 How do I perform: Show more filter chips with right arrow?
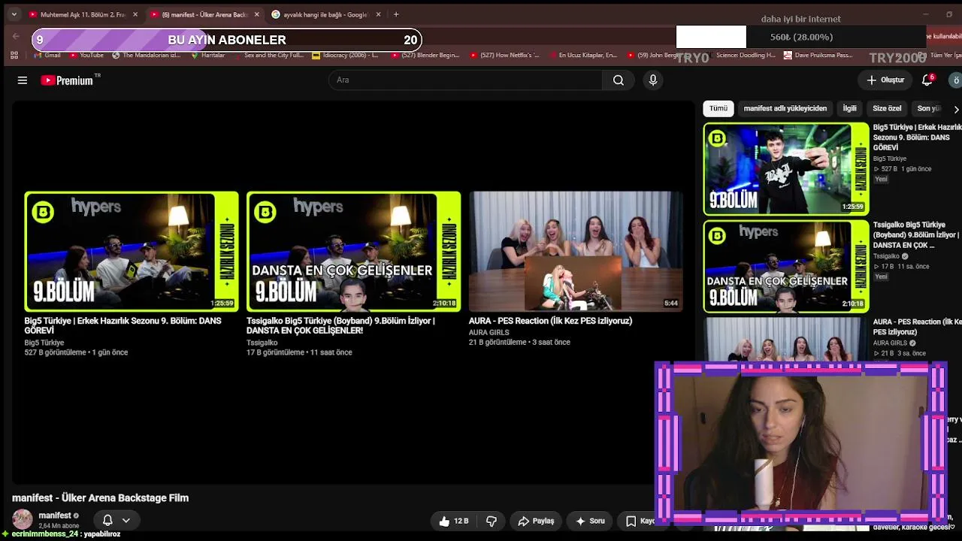[956, 109]
